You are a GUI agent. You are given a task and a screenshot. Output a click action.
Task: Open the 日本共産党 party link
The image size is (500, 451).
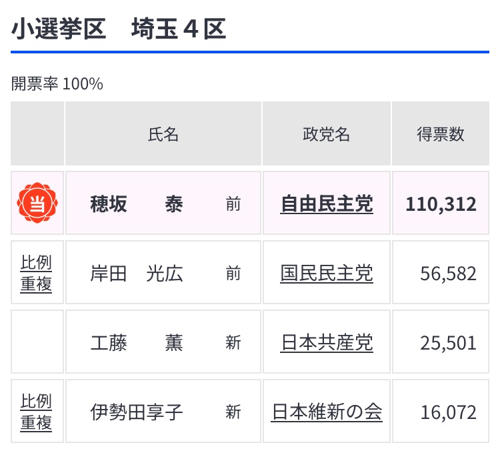tap(327, 342)
